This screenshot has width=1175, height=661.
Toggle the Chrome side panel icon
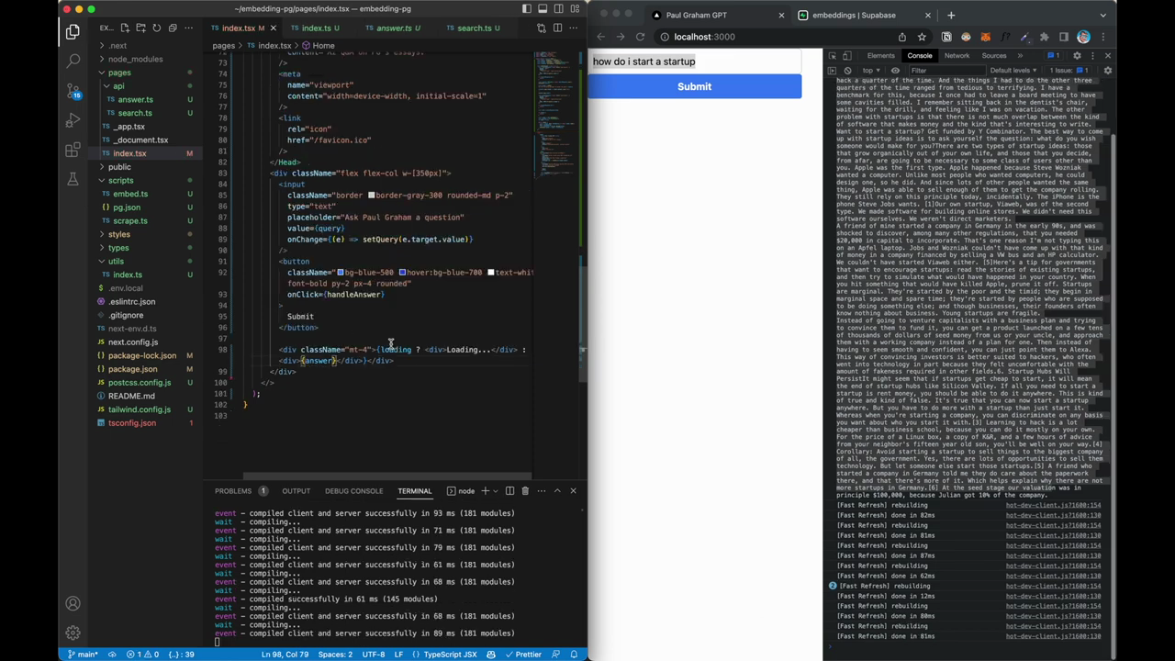click(x=1064, y=38)
